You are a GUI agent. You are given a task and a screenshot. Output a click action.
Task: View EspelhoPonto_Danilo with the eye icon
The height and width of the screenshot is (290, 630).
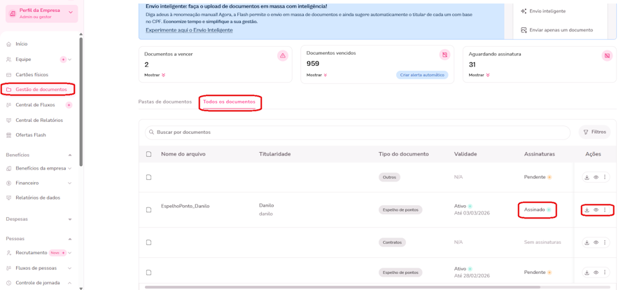(x=596, y=210)
